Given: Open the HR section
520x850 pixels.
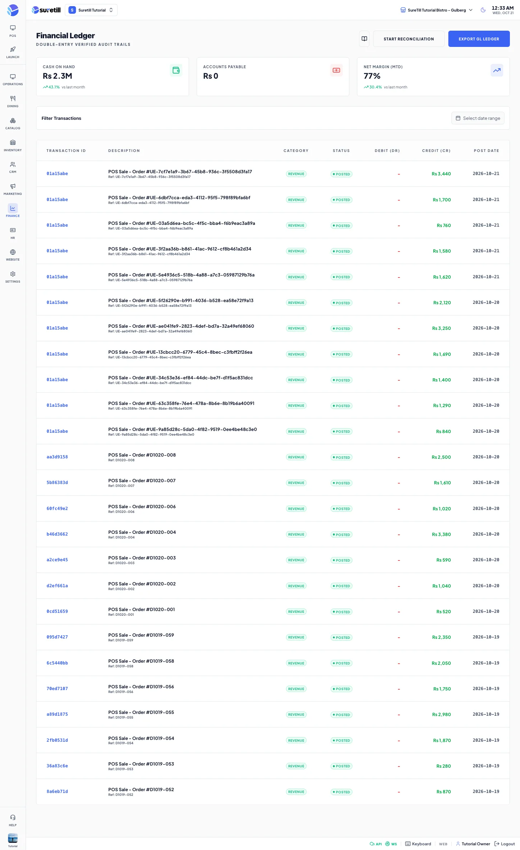Looking at the screenshot, I should (13, 234).
